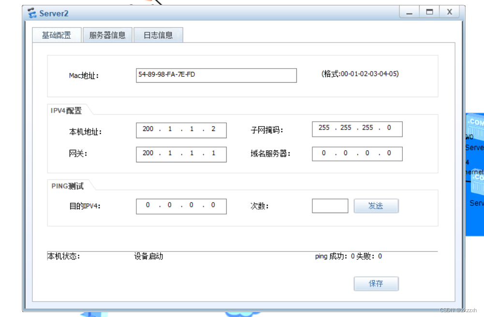
Task: Maximize the Server2 window
Action: pos(428,12)
